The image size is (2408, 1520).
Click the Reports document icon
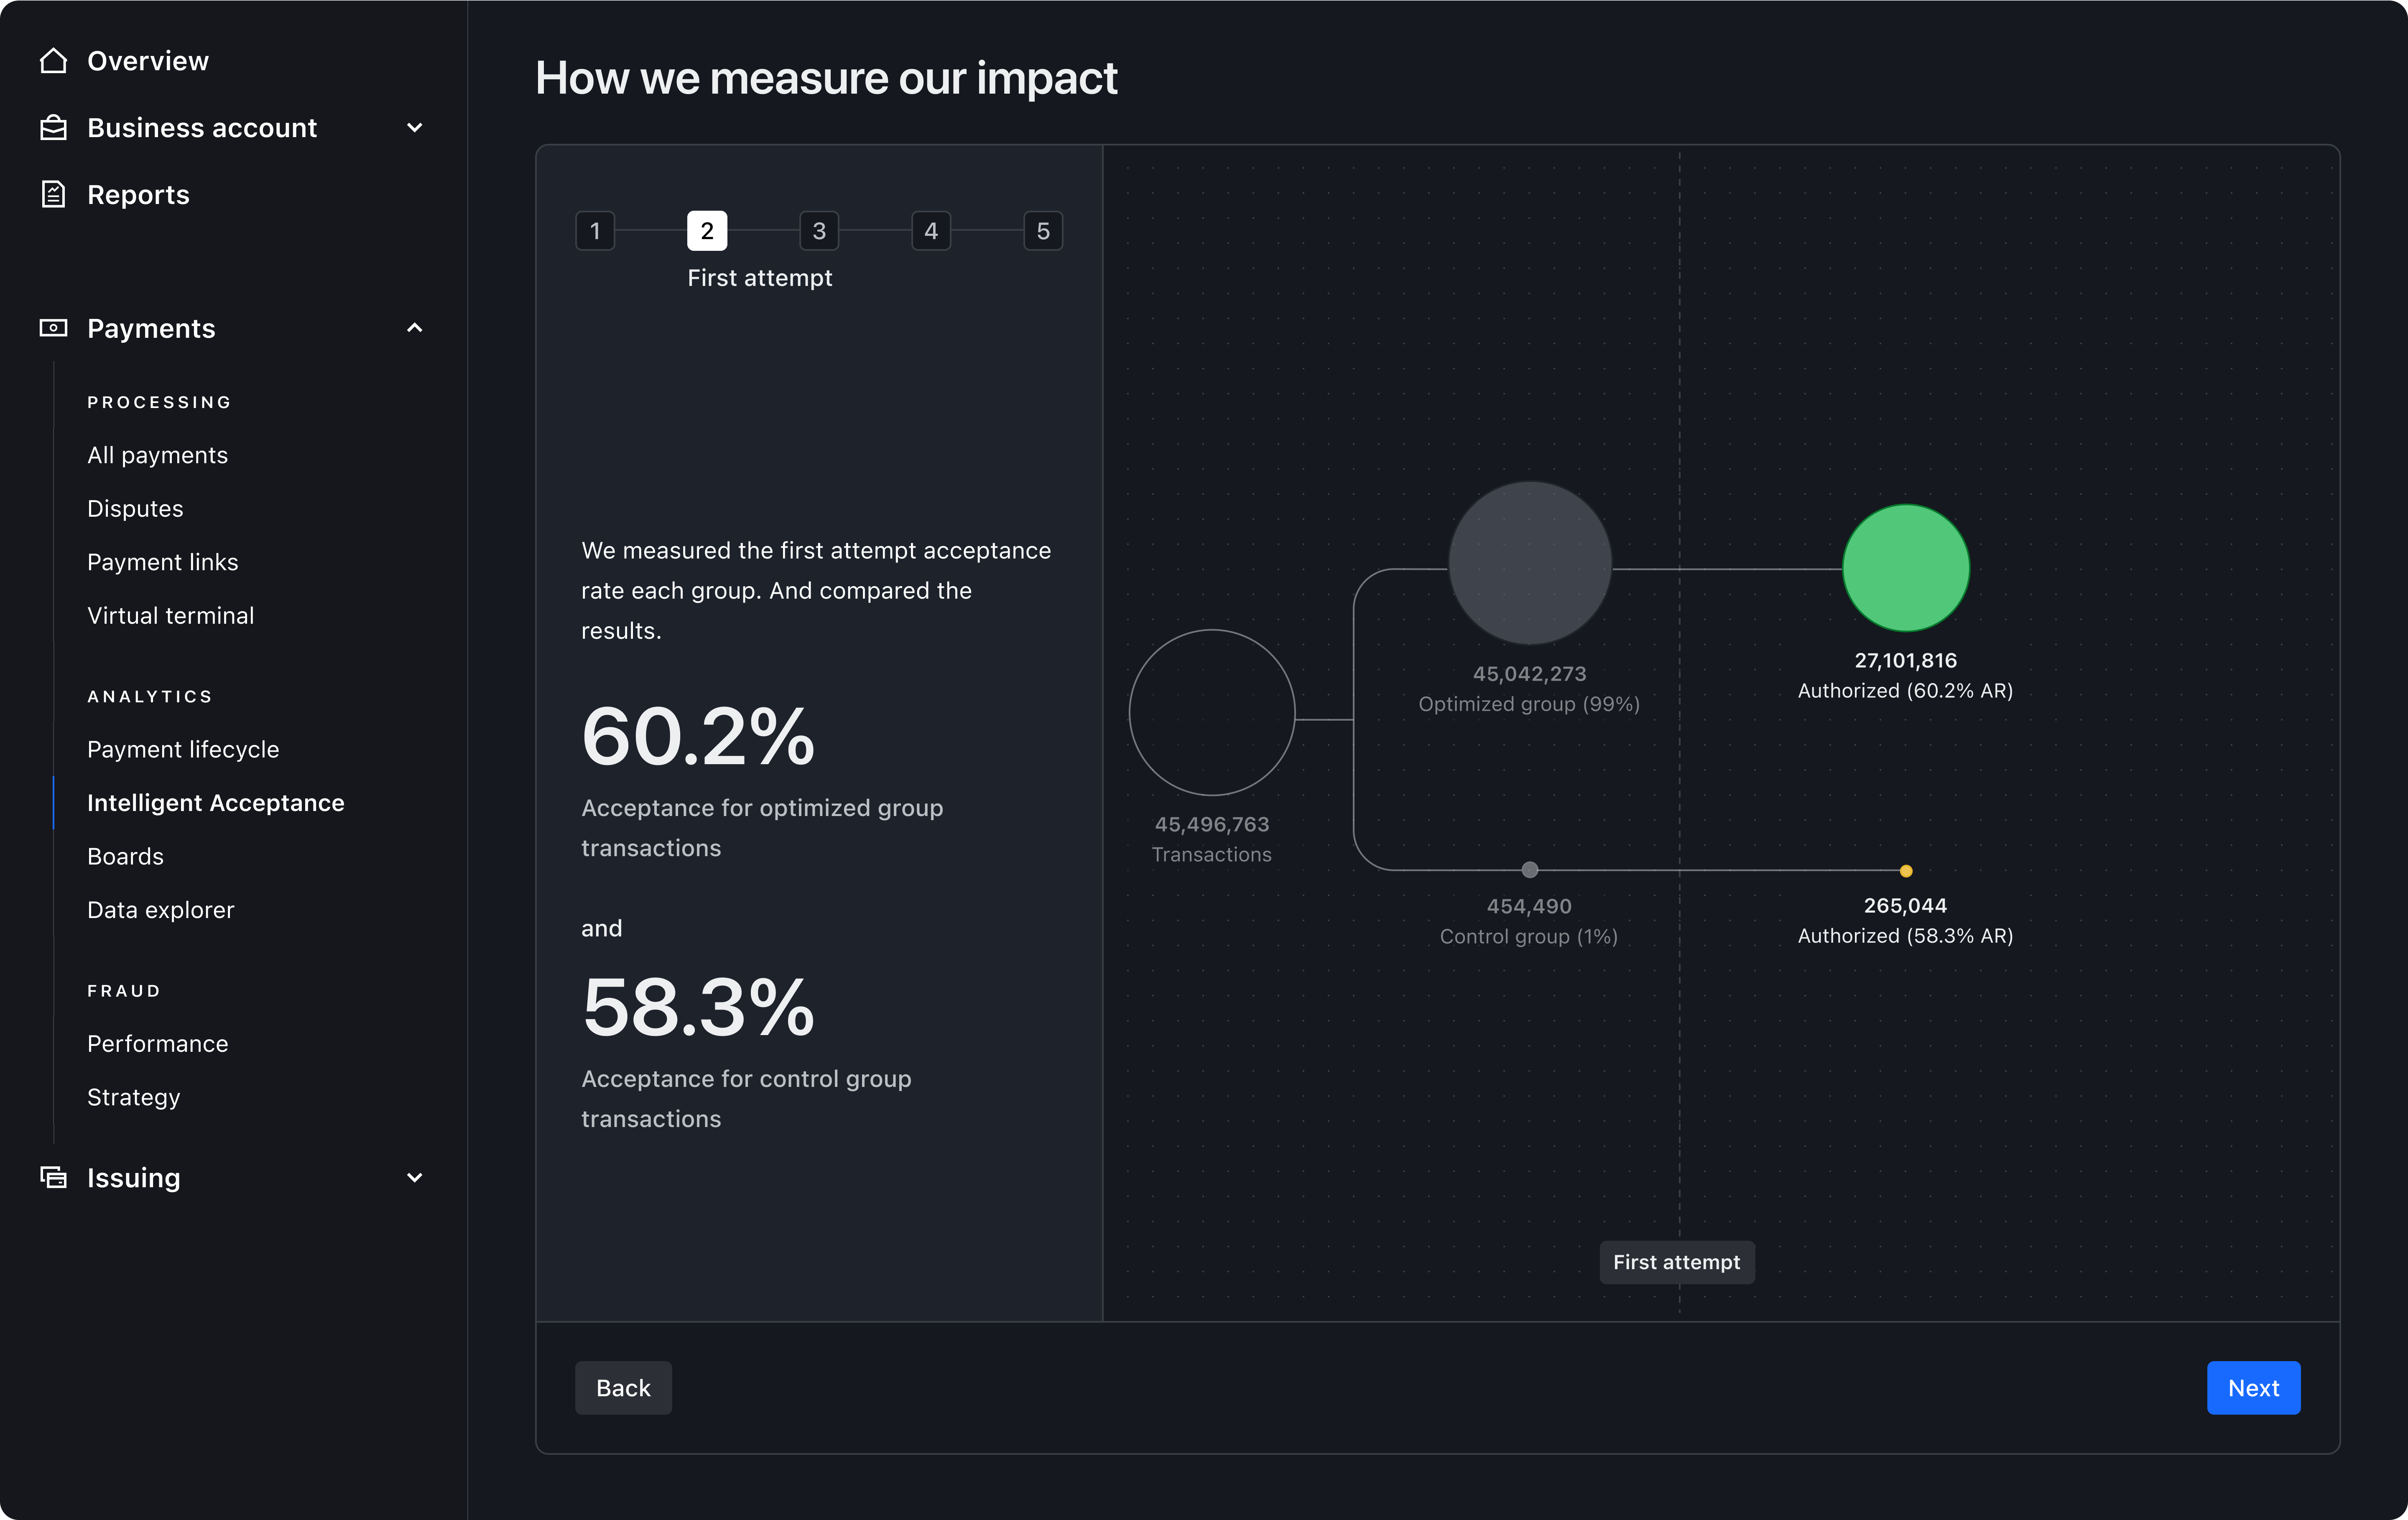pos(53,194)
